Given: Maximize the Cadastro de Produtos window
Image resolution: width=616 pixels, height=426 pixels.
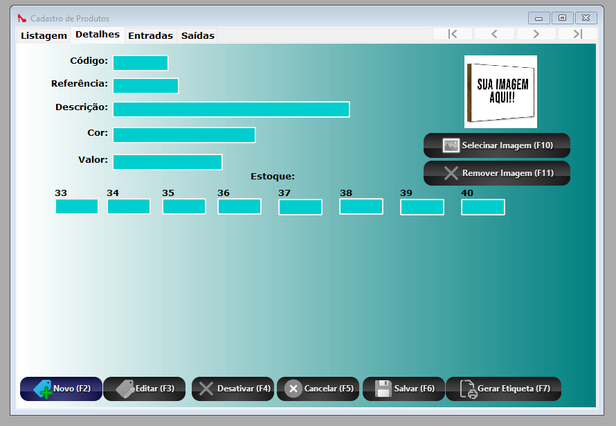Looking at the screenshot, I should pos(562,18).
